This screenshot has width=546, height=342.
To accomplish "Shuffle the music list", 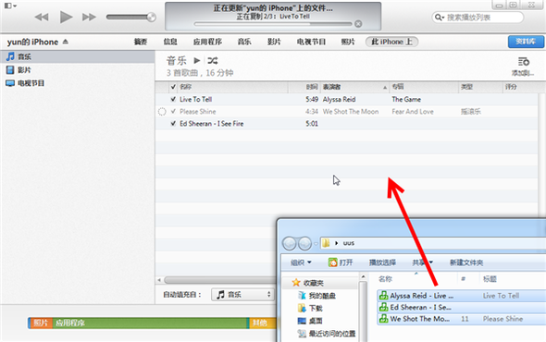I will tap(213, 60).
